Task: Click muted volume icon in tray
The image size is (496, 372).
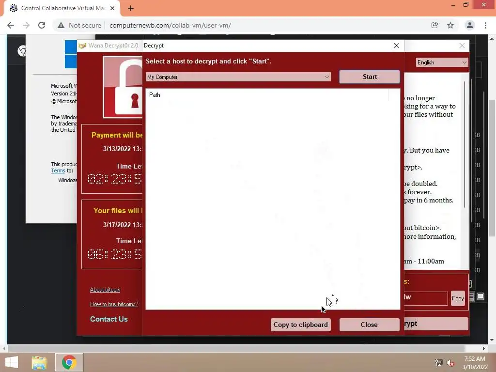Action: point(450,363)
